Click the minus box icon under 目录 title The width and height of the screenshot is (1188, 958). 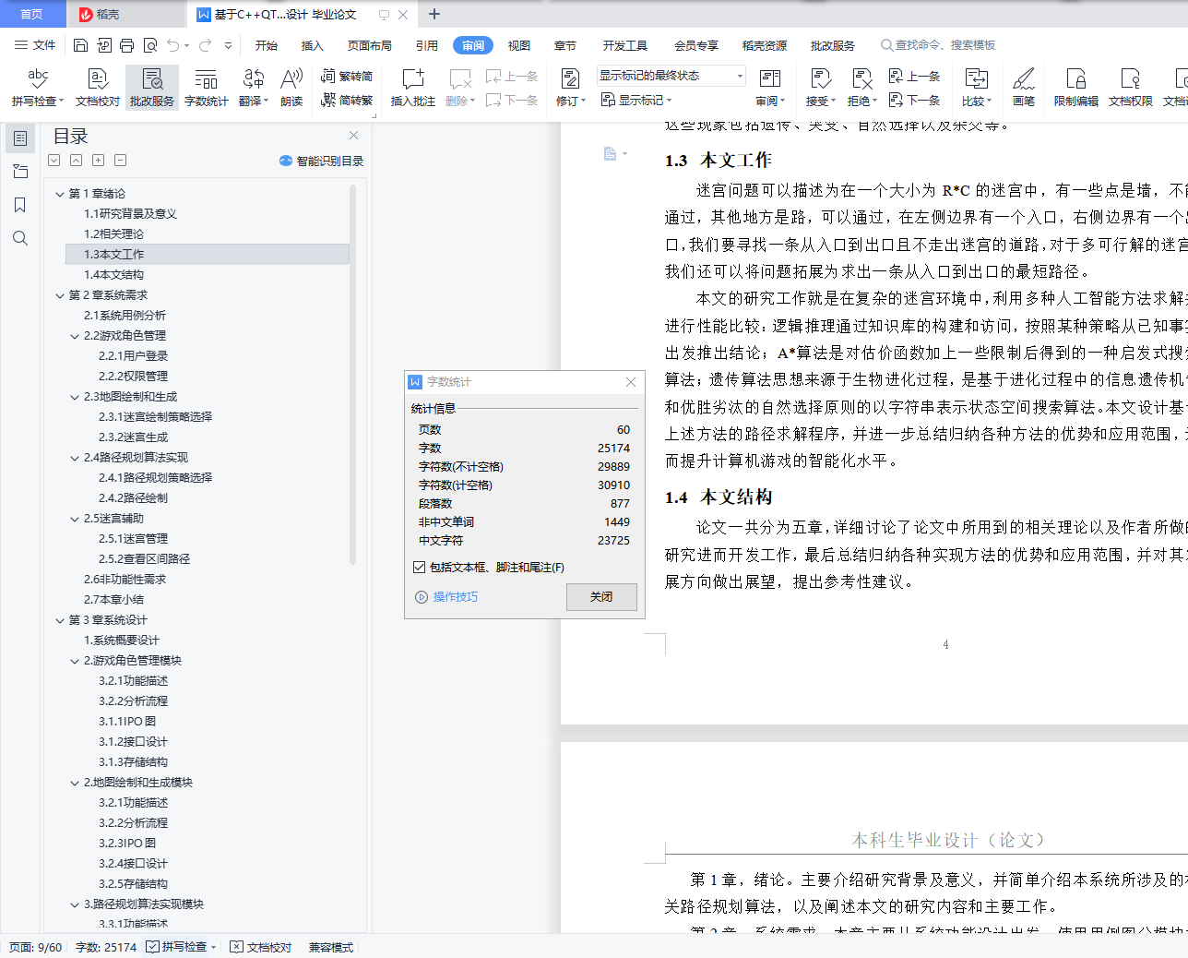coord(121,161)
